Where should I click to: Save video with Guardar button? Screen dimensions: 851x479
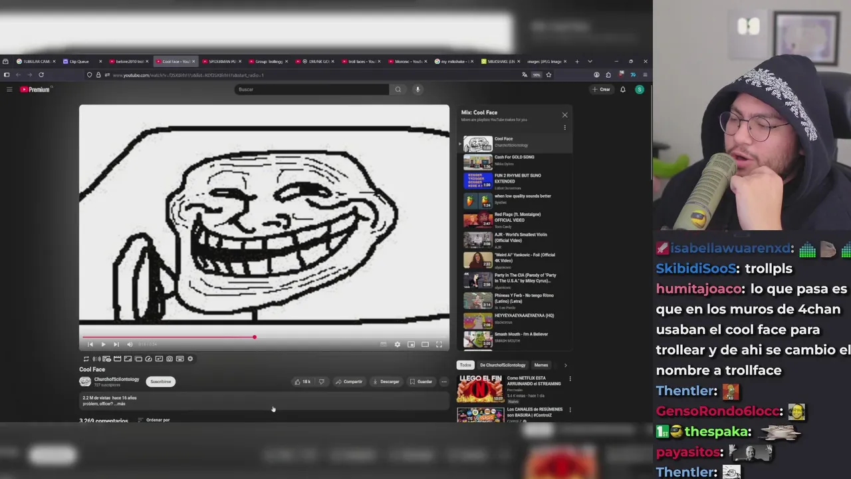[x=421, y=382]
